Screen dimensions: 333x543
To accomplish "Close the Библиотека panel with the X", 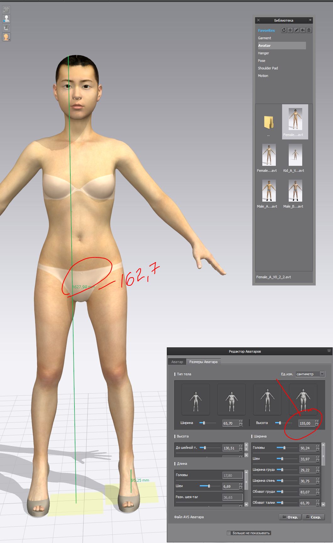I will (x=258, y=20).
